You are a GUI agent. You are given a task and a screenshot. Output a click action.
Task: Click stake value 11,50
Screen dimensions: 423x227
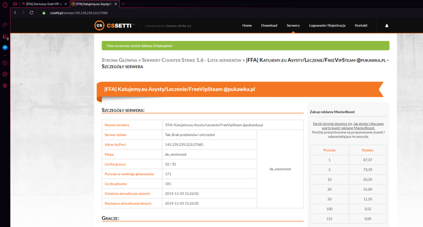click(368, 199)
